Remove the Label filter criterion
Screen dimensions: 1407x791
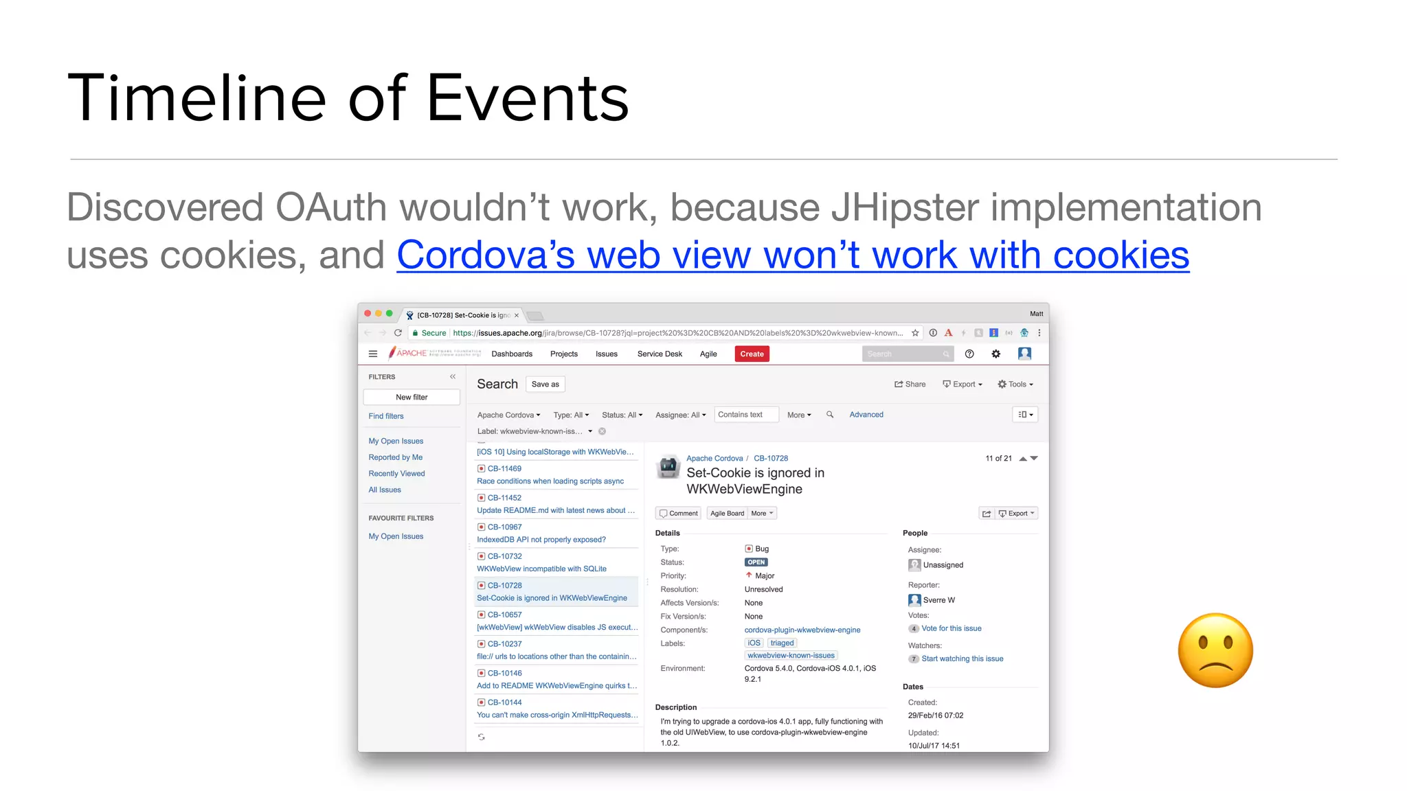(602, 432)
